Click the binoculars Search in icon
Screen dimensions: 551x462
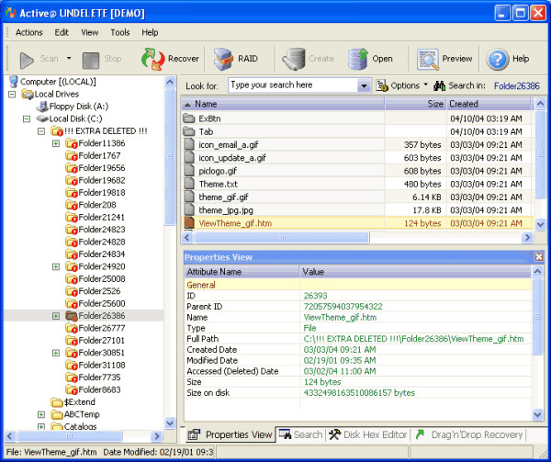coord(440,85)
